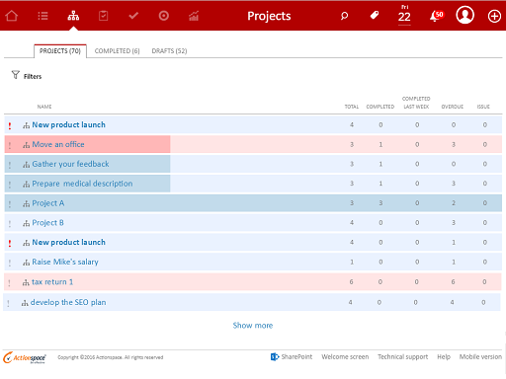Sort by the Issue column header

click(483, 107)
